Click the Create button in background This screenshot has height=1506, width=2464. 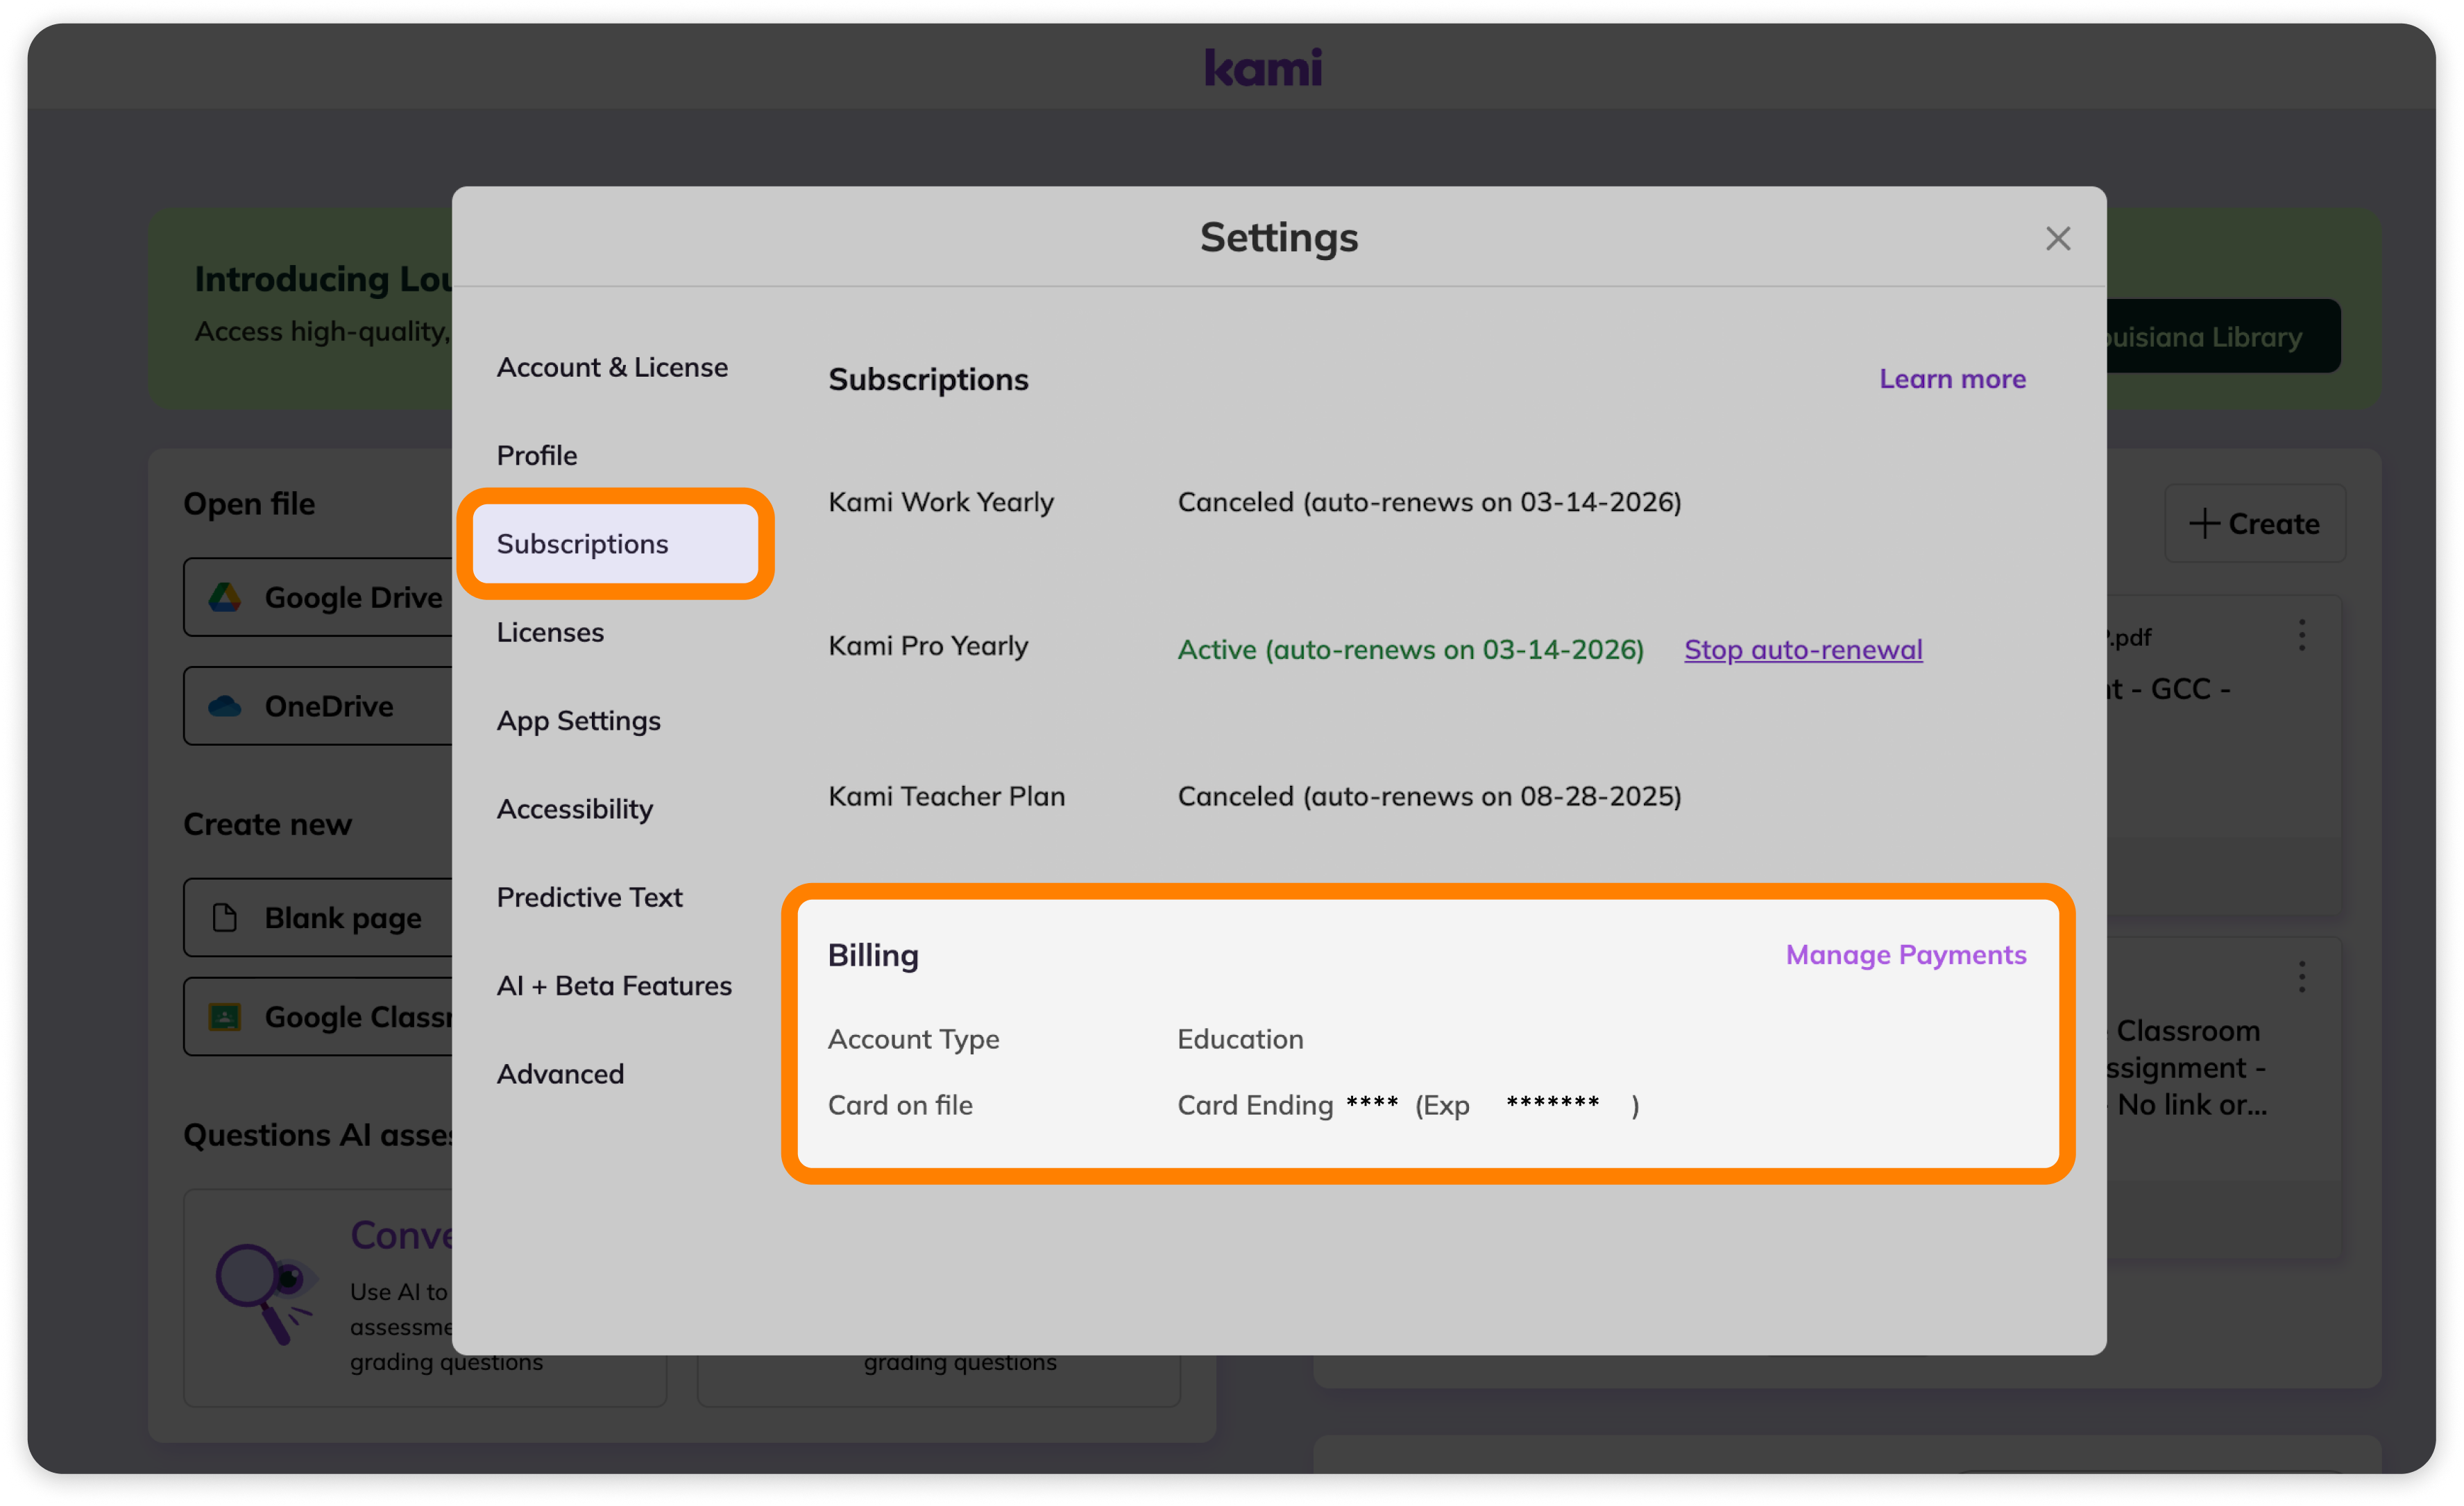click(x=2254, y=524)
